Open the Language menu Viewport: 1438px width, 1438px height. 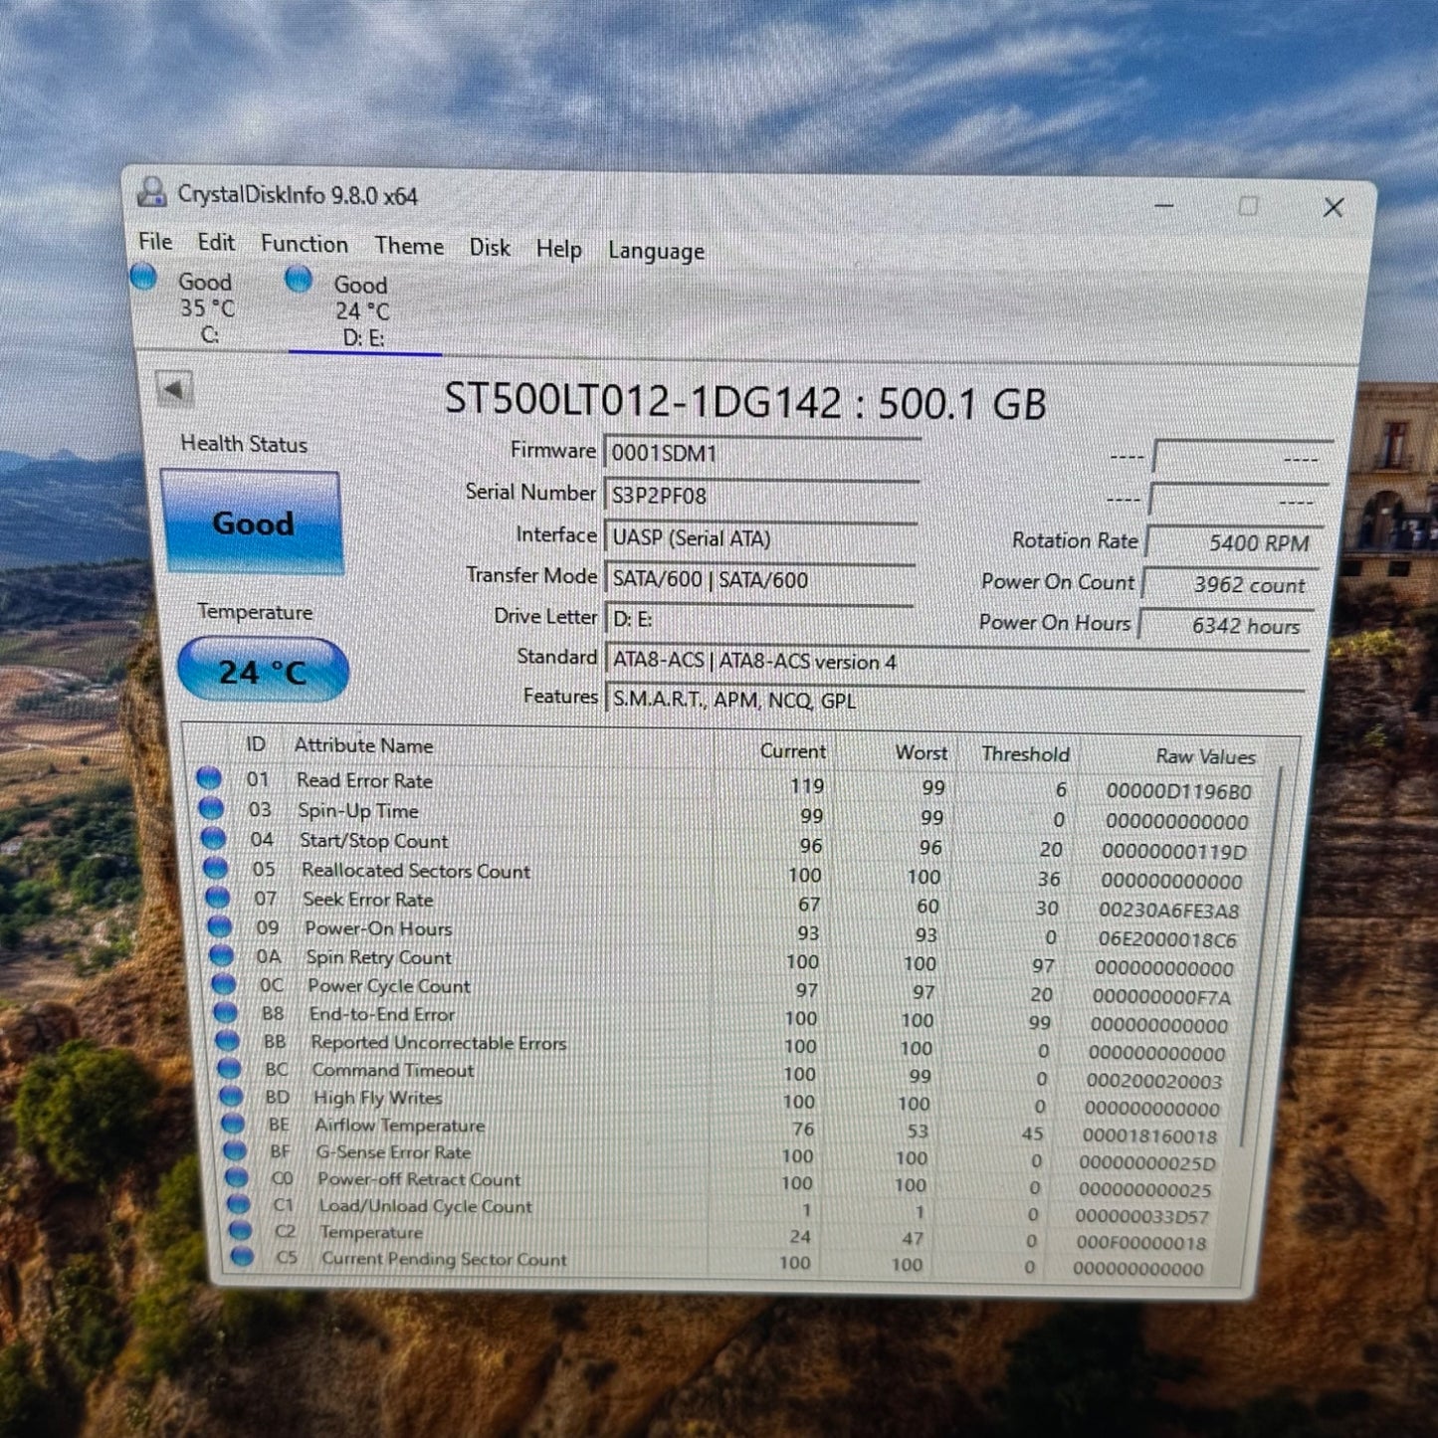tap(656, 251)
